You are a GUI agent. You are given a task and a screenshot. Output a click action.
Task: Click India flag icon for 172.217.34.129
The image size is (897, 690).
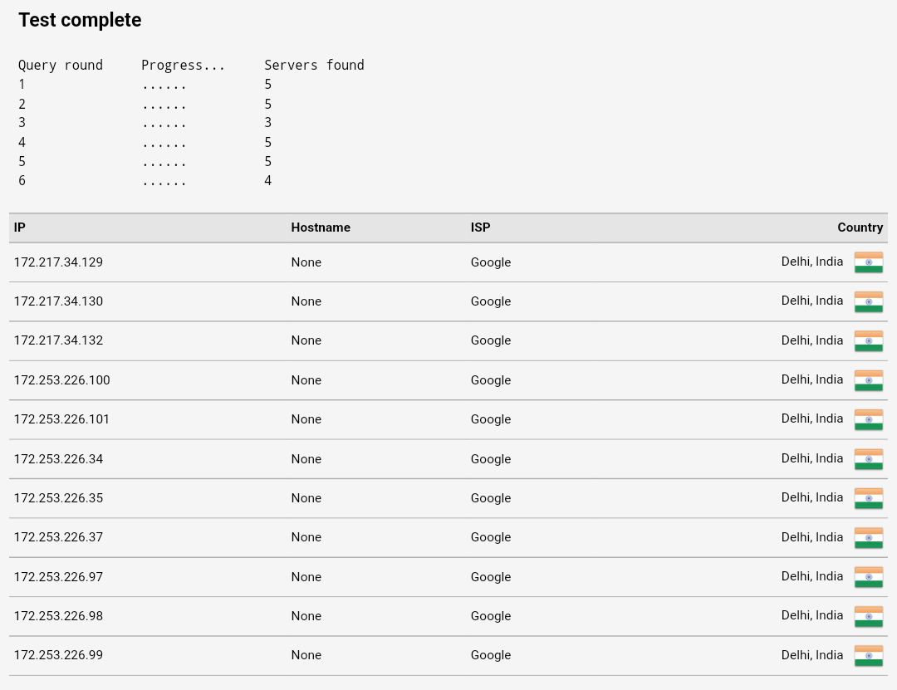click(869, 262)
